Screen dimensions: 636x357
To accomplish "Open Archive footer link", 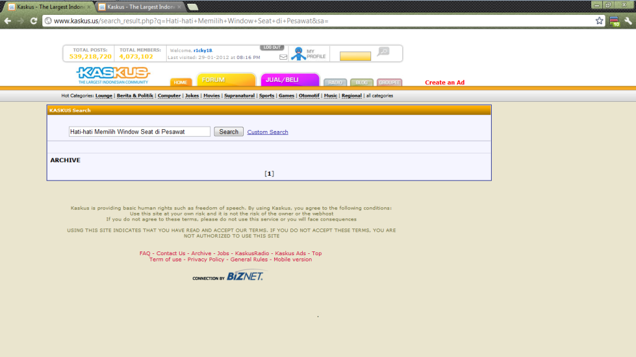I will pyautogui.click(x=201, y=253).
